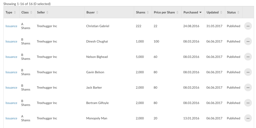Sort by Shares column header
This screenshot has width=256, height=128.
142,12
